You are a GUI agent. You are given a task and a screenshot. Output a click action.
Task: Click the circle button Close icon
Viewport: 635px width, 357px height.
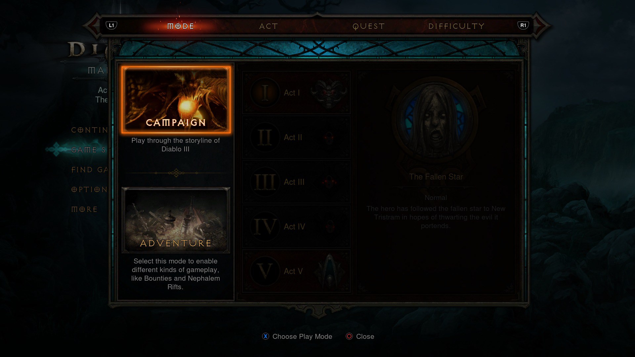pyautogui.click(x=349, y=336)
